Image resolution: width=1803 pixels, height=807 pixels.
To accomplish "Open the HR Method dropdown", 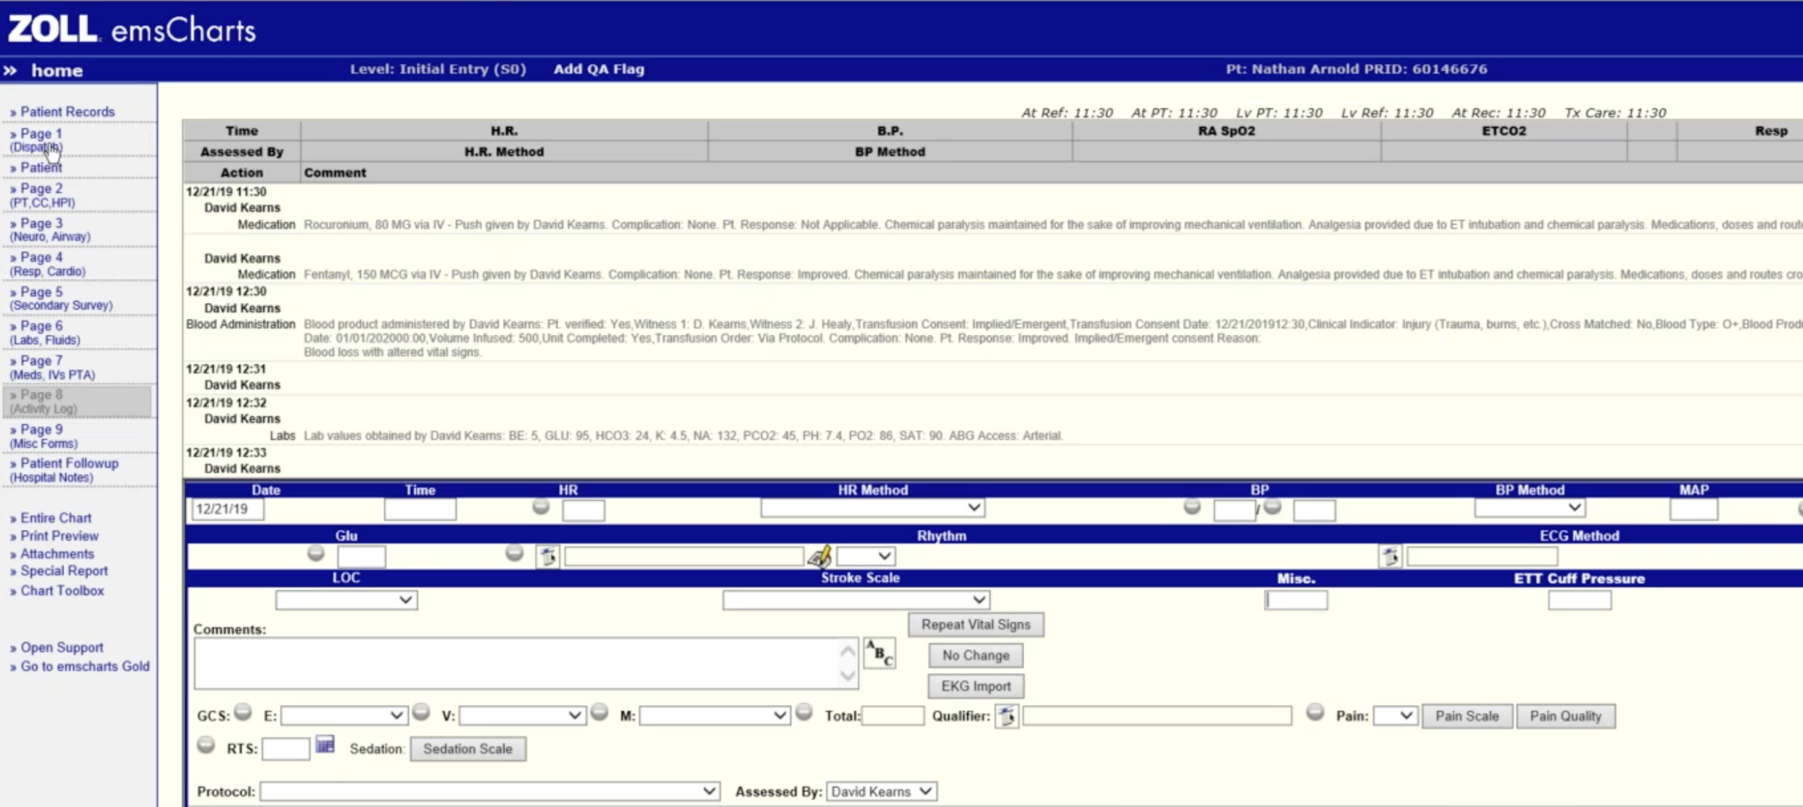I will [x=873, y=507].
